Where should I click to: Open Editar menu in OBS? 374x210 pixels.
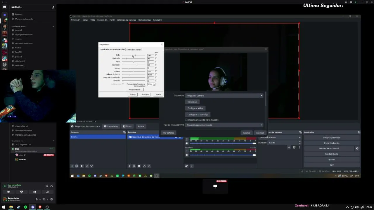pos(85,20)
